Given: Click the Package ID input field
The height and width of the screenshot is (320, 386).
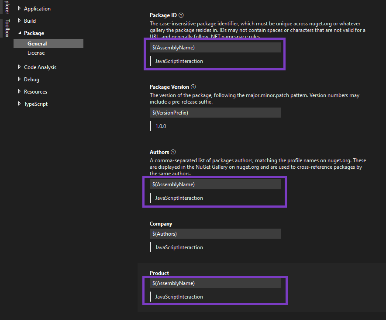Looking at the screenshot, I should 215,48.
